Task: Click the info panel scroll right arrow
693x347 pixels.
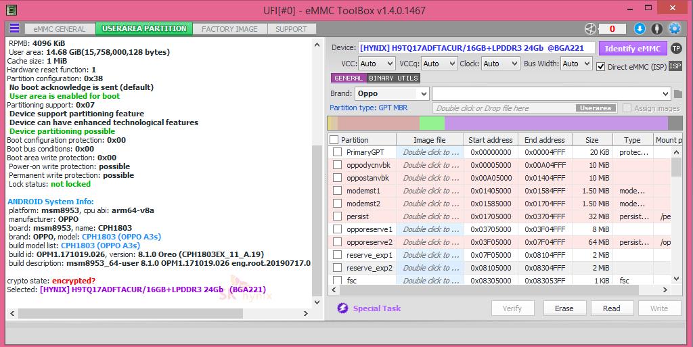Action: click(305, 313)
